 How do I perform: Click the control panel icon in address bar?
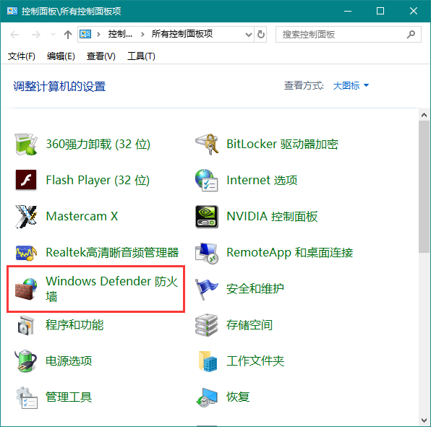[85, 34]
